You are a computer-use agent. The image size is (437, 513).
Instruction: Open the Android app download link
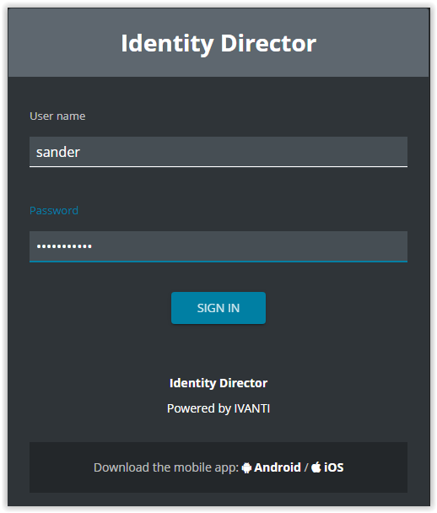tap(278, 467)
